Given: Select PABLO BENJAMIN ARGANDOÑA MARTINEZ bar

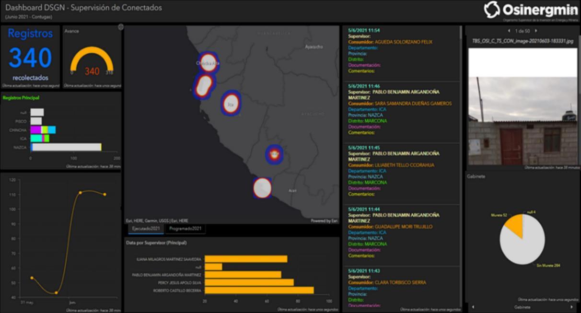Looking at the screenshot, I should [243, 275].
